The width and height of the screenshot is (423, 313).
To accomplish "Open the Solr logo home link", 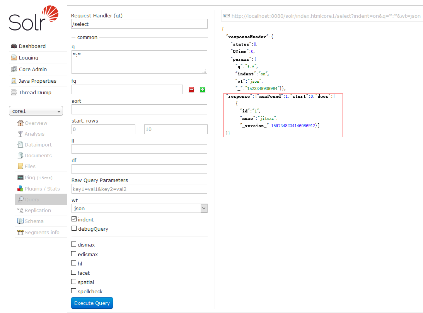I will pos(34,18).
